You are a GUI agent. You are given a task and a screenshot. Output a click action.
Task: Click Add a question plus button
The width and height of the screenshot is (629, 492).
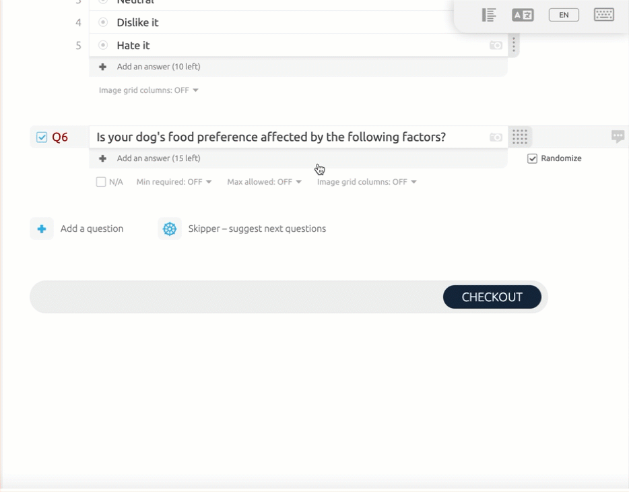click(x=42, y=228)
